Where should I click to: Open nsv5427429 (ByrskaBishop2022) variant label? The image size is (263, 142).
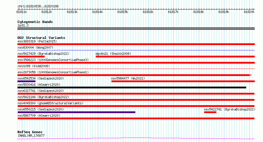point(43,54)
